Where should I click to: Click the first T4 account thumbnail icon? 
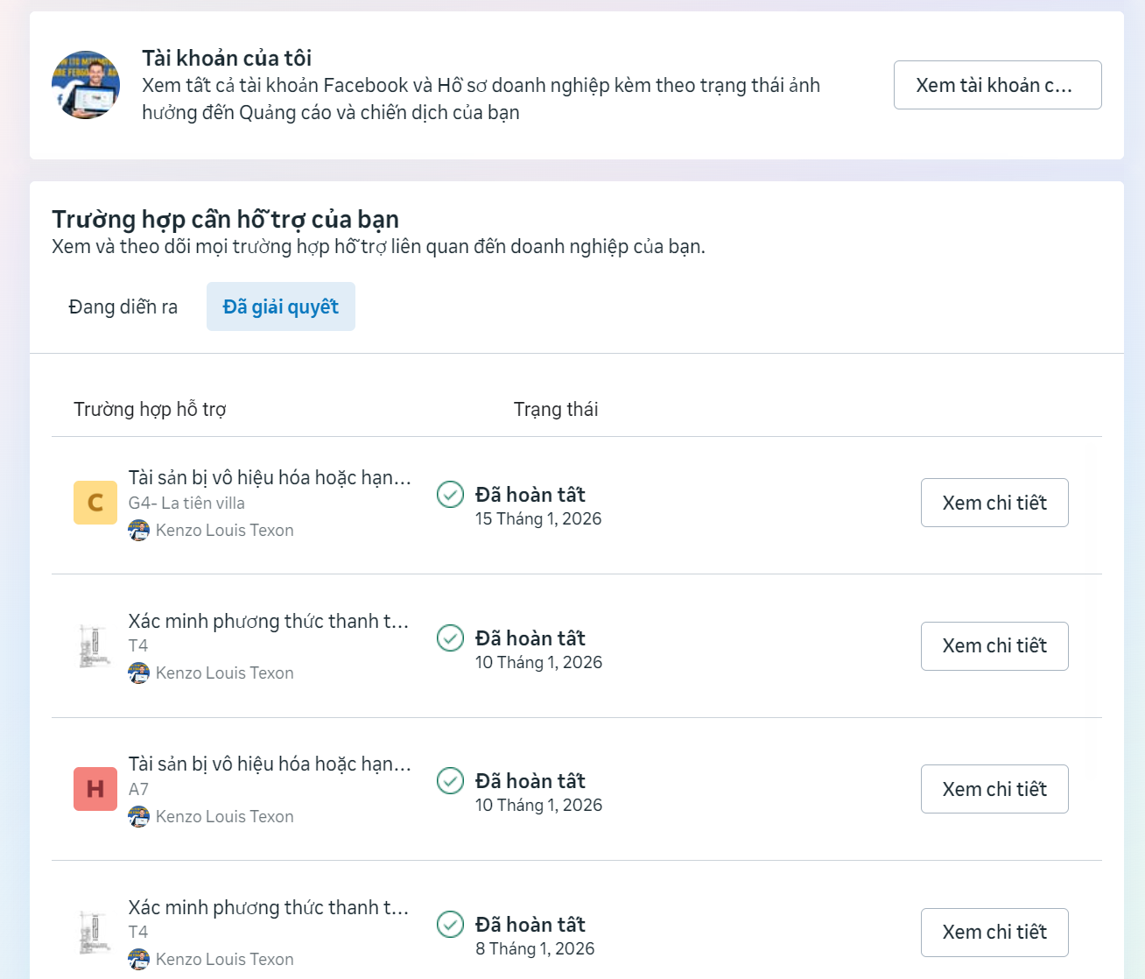coord(94,646)
